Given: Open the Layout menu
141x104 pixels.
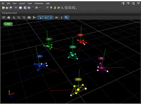Looking at the screenshot, I should (22, 4).
